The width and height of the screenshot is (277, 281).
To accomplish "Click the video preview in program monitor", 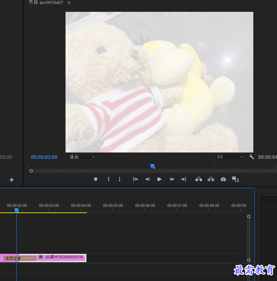I will point(159,82).
